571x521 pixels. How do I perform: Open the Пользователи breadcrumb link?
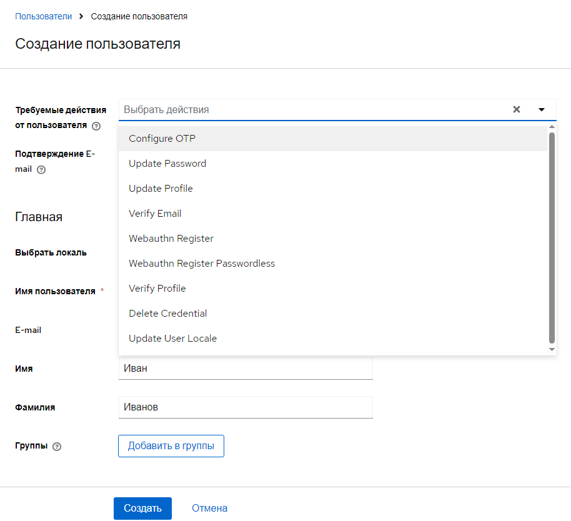[x=43, y=16]
